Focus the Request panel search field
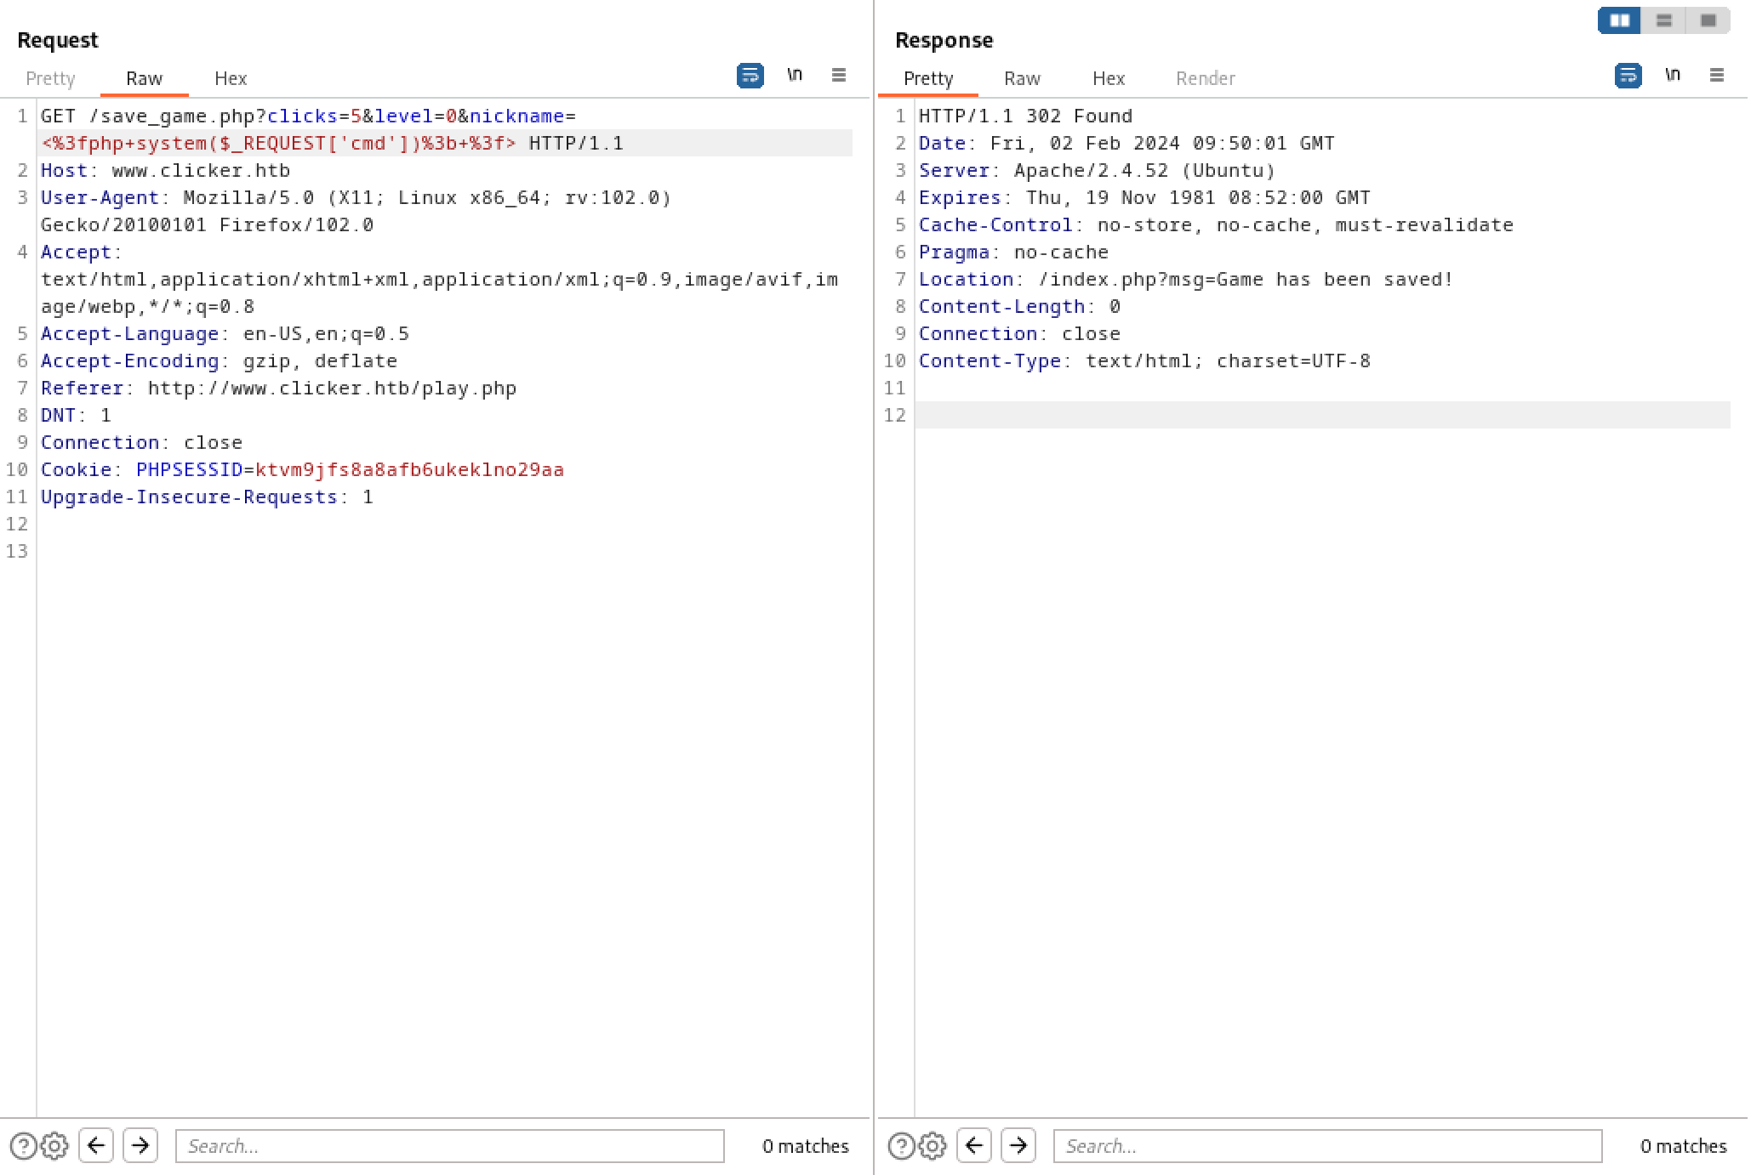 click(450, 1146)
